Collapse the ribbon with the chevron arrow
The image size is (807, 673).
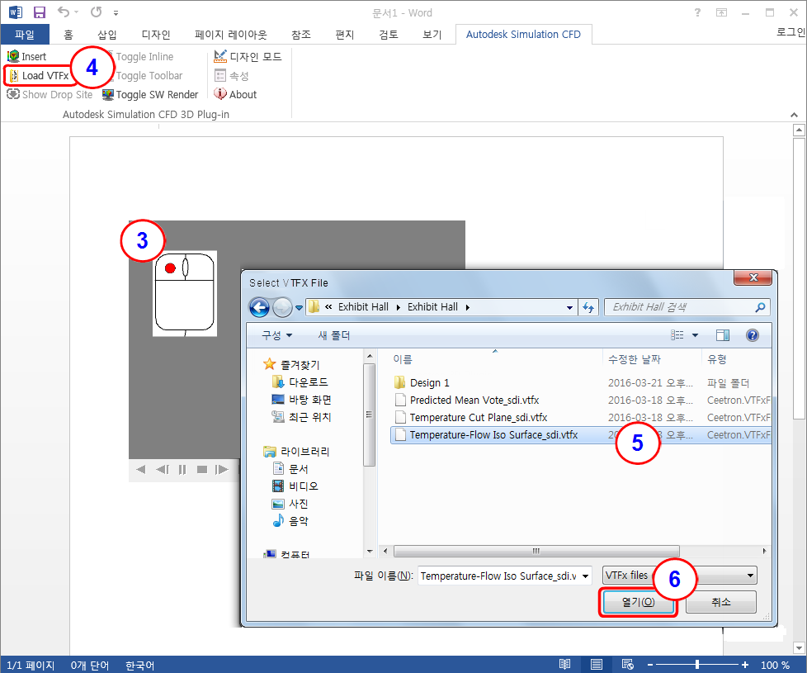point(794,115)
